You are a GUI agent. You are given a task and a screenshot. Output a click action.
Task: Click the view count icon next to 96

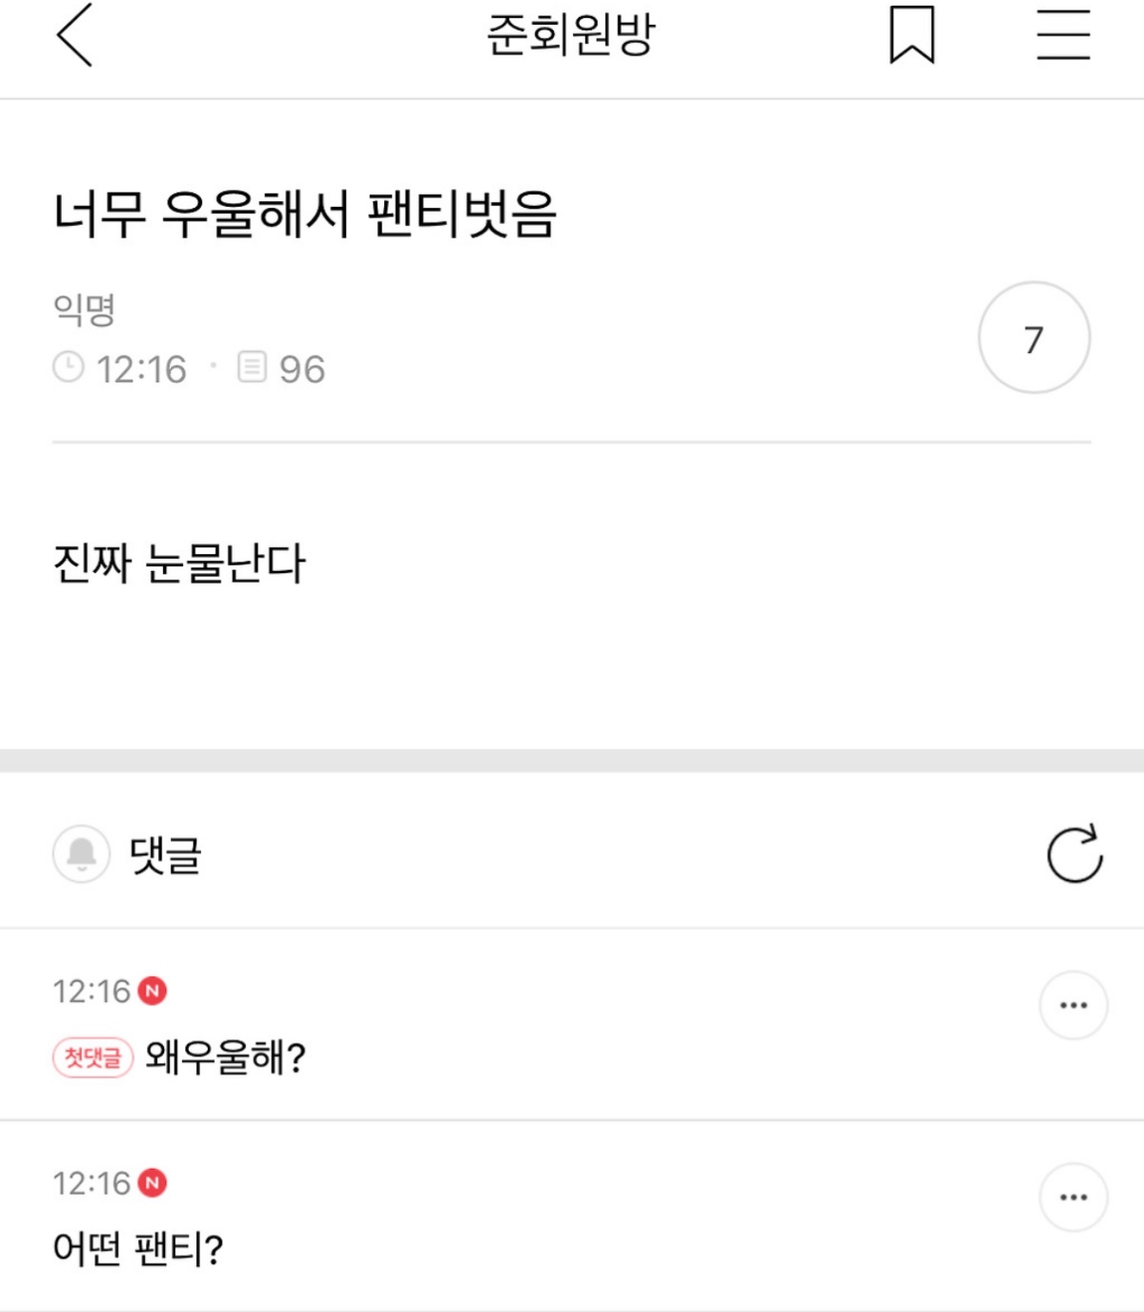pos(252,367)
